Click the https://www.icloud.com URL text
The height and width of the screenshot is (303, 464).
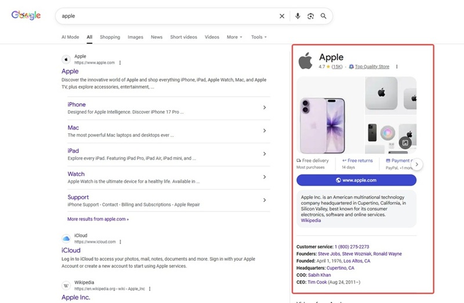(95, 242)
